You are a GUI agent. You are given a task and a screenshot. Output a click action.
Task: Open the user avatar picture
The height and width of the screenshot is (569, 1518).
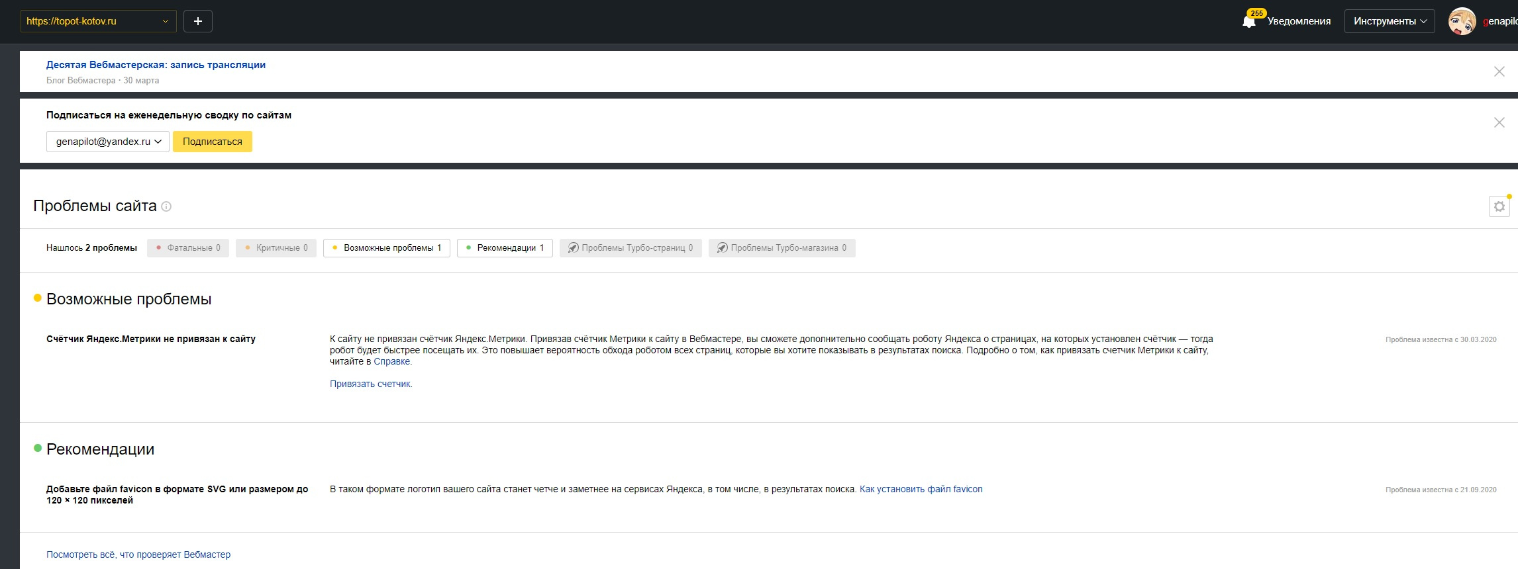(1462, 21)
